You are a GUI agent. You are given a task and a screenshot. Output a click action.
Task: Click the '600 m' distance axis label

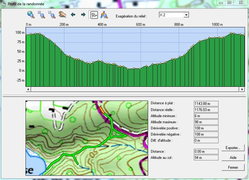coord(141,25)
